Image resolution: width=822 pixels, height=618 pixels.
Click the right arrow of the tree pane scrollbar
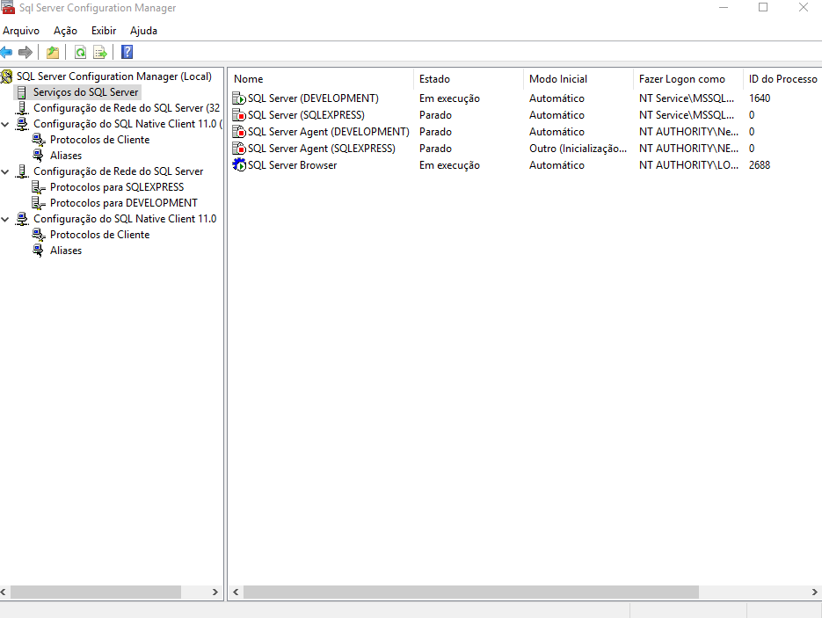tap(215, 592)
